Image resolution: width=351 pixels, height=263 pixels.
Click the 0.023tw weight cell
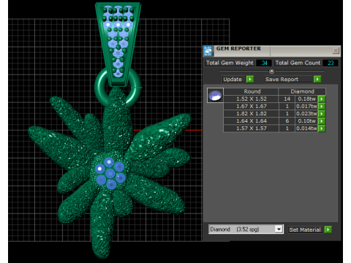[306, 113]
